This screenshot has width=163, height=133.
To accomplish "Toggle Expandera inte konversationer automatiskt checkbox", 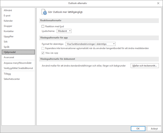I will pyautogui.click(x=43, y=48).
